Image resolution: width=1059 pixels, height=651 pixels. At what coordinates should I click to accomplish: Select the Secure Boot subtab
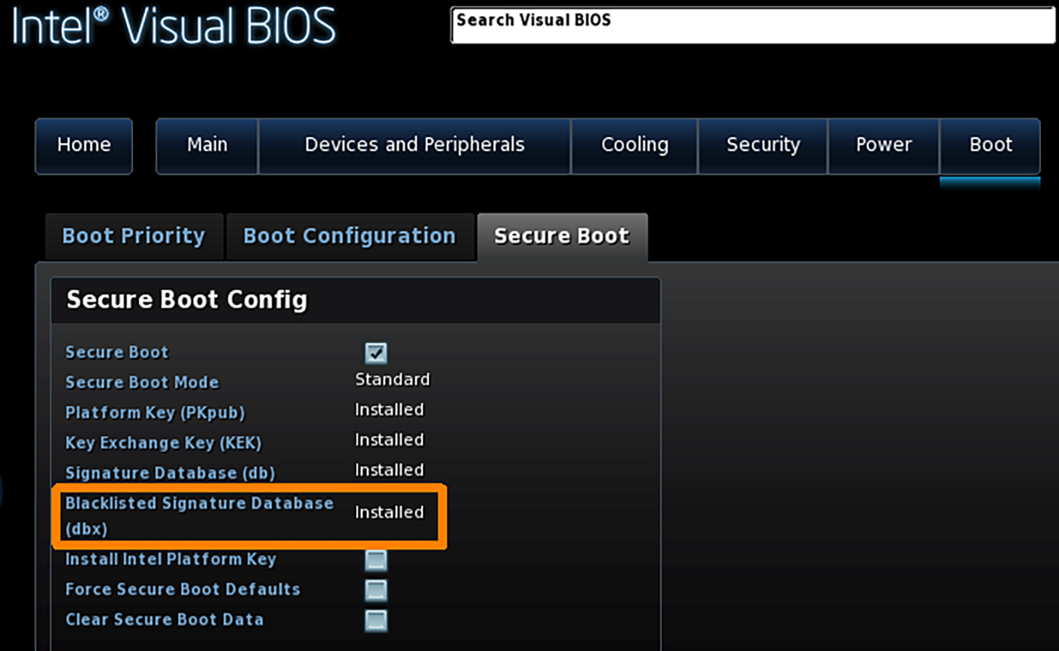click(x=561, y=236)
